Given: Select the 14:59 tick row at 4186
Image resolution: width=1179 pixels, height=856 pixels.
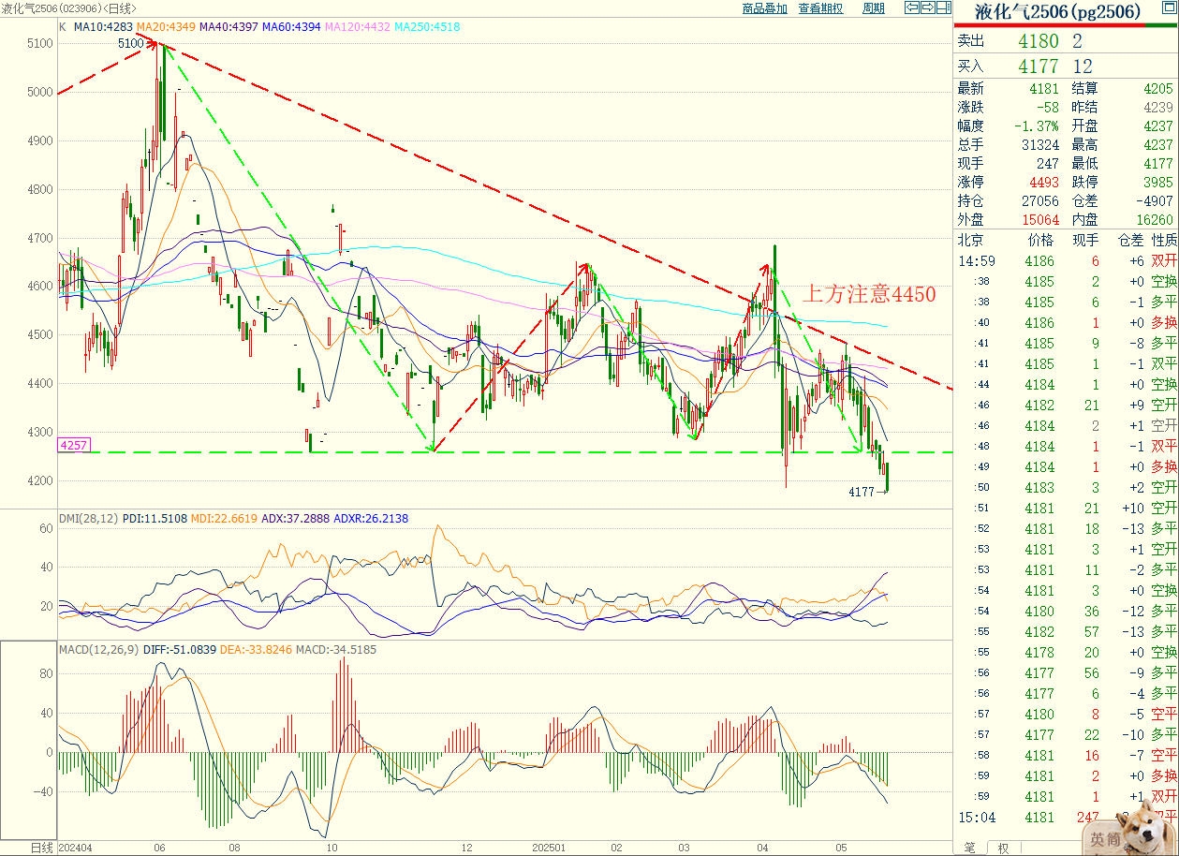Looking at the screenshot, I should (1067, 261).
